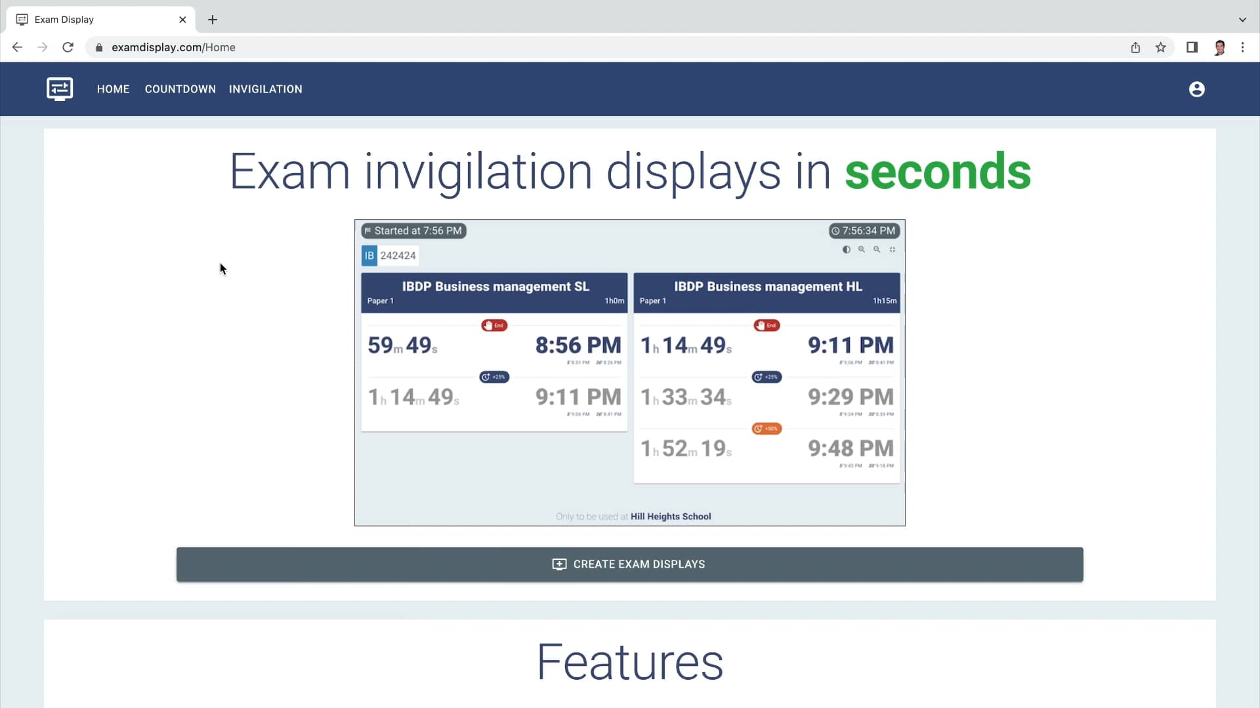Image resolution: width=1260 pixels, height=708 pixels.
Task: Open the Invigilation menu item
Action: point(265,89)
